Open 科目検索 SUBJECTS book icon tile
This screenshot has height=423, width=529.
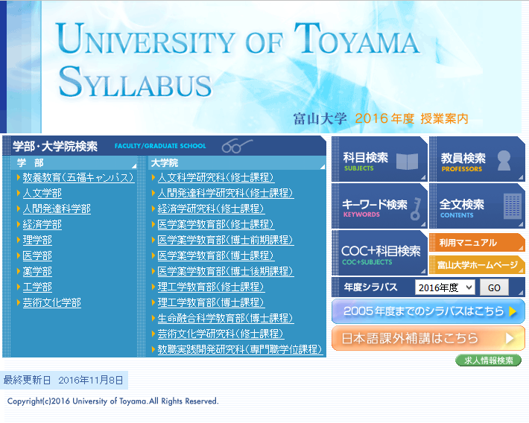tap(379, 159)
